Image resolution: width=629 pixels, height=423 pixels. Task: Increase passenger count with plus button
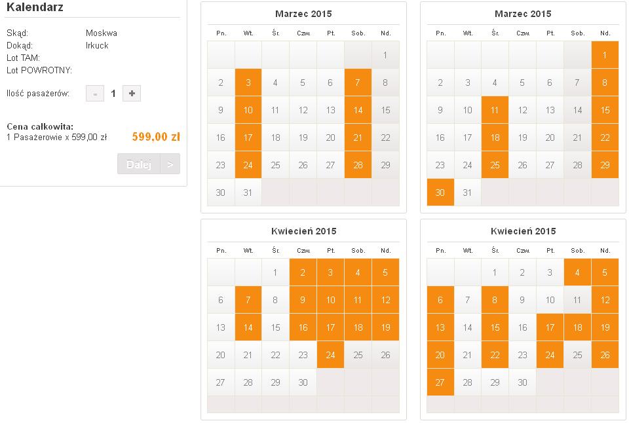[132, 94]
